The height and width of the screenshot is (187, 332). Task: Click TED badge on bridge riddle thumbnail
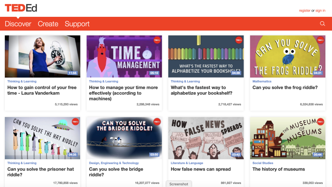click(157, 122)
